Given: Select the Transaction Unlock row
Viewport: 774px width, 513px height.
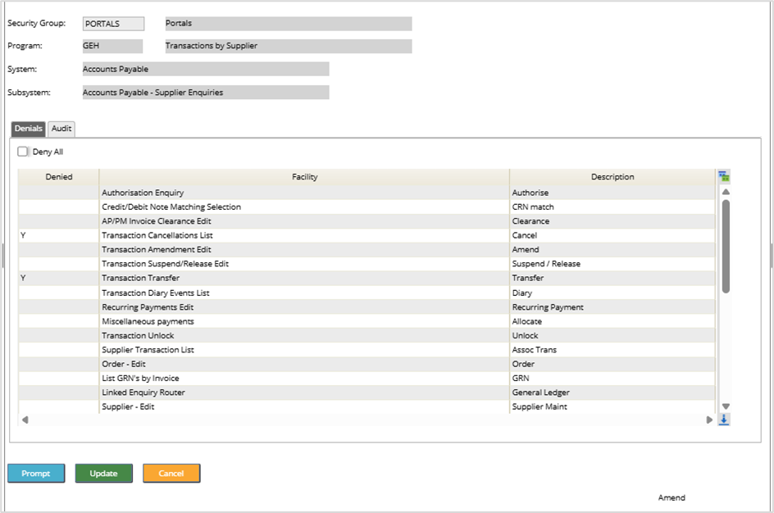Looking at the screenshot, I should point(367,336).
